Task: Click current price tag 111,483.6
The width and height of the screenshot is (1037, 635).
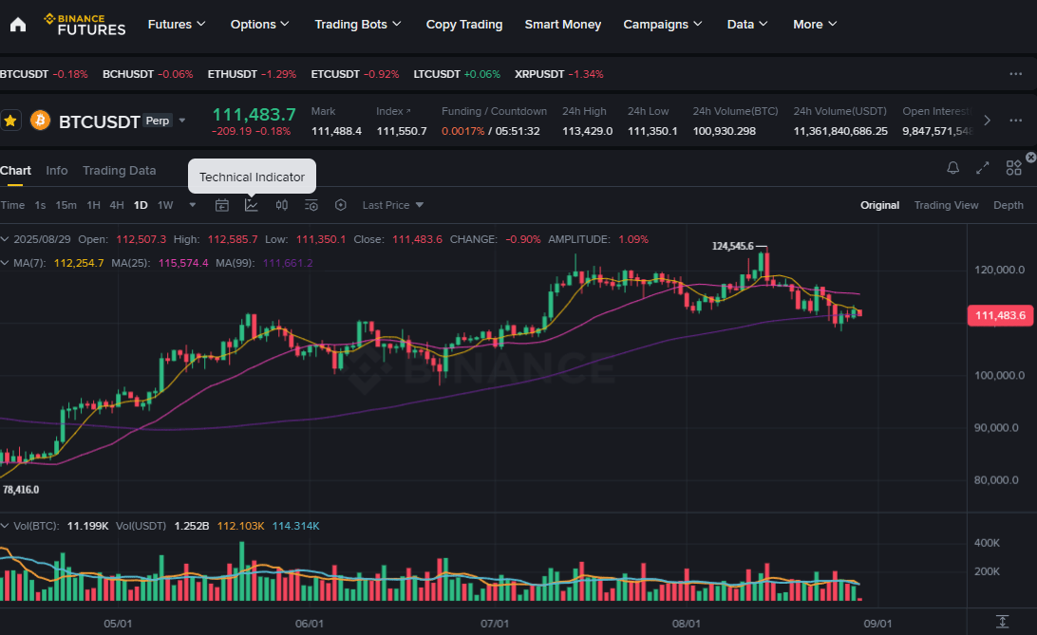Action: pos(1000,316)
